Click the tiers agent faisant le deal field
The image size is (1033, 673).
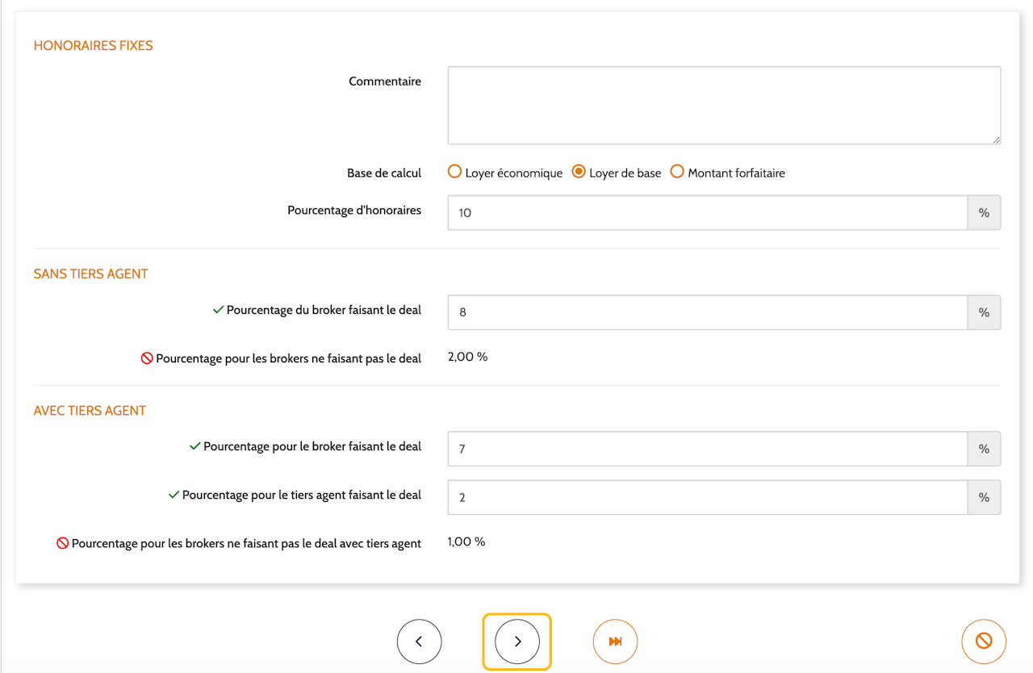point(707,498)
